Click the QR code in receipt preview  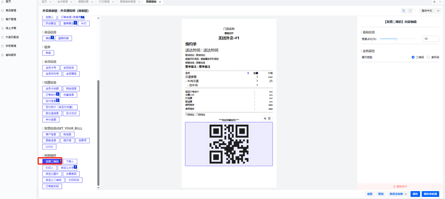tap(229, 144)
